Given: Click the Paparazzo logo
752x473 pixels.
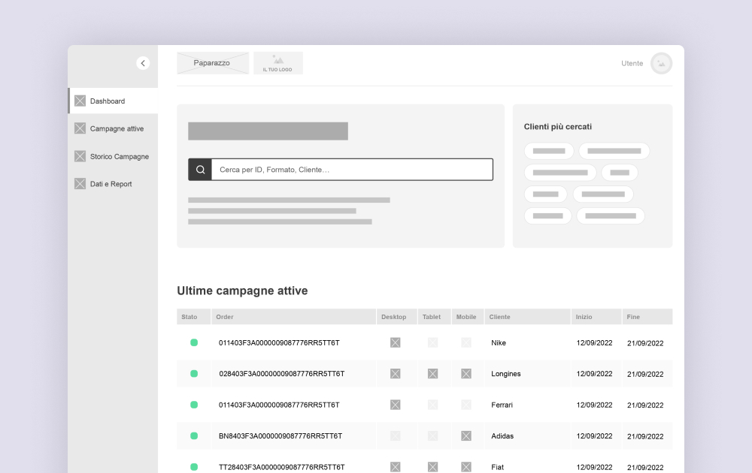Looking at the screenshot, I should (212, 63).
